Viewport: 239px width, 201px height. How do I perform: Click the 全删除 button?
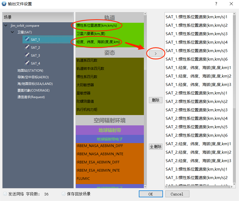tap(156, 147)
